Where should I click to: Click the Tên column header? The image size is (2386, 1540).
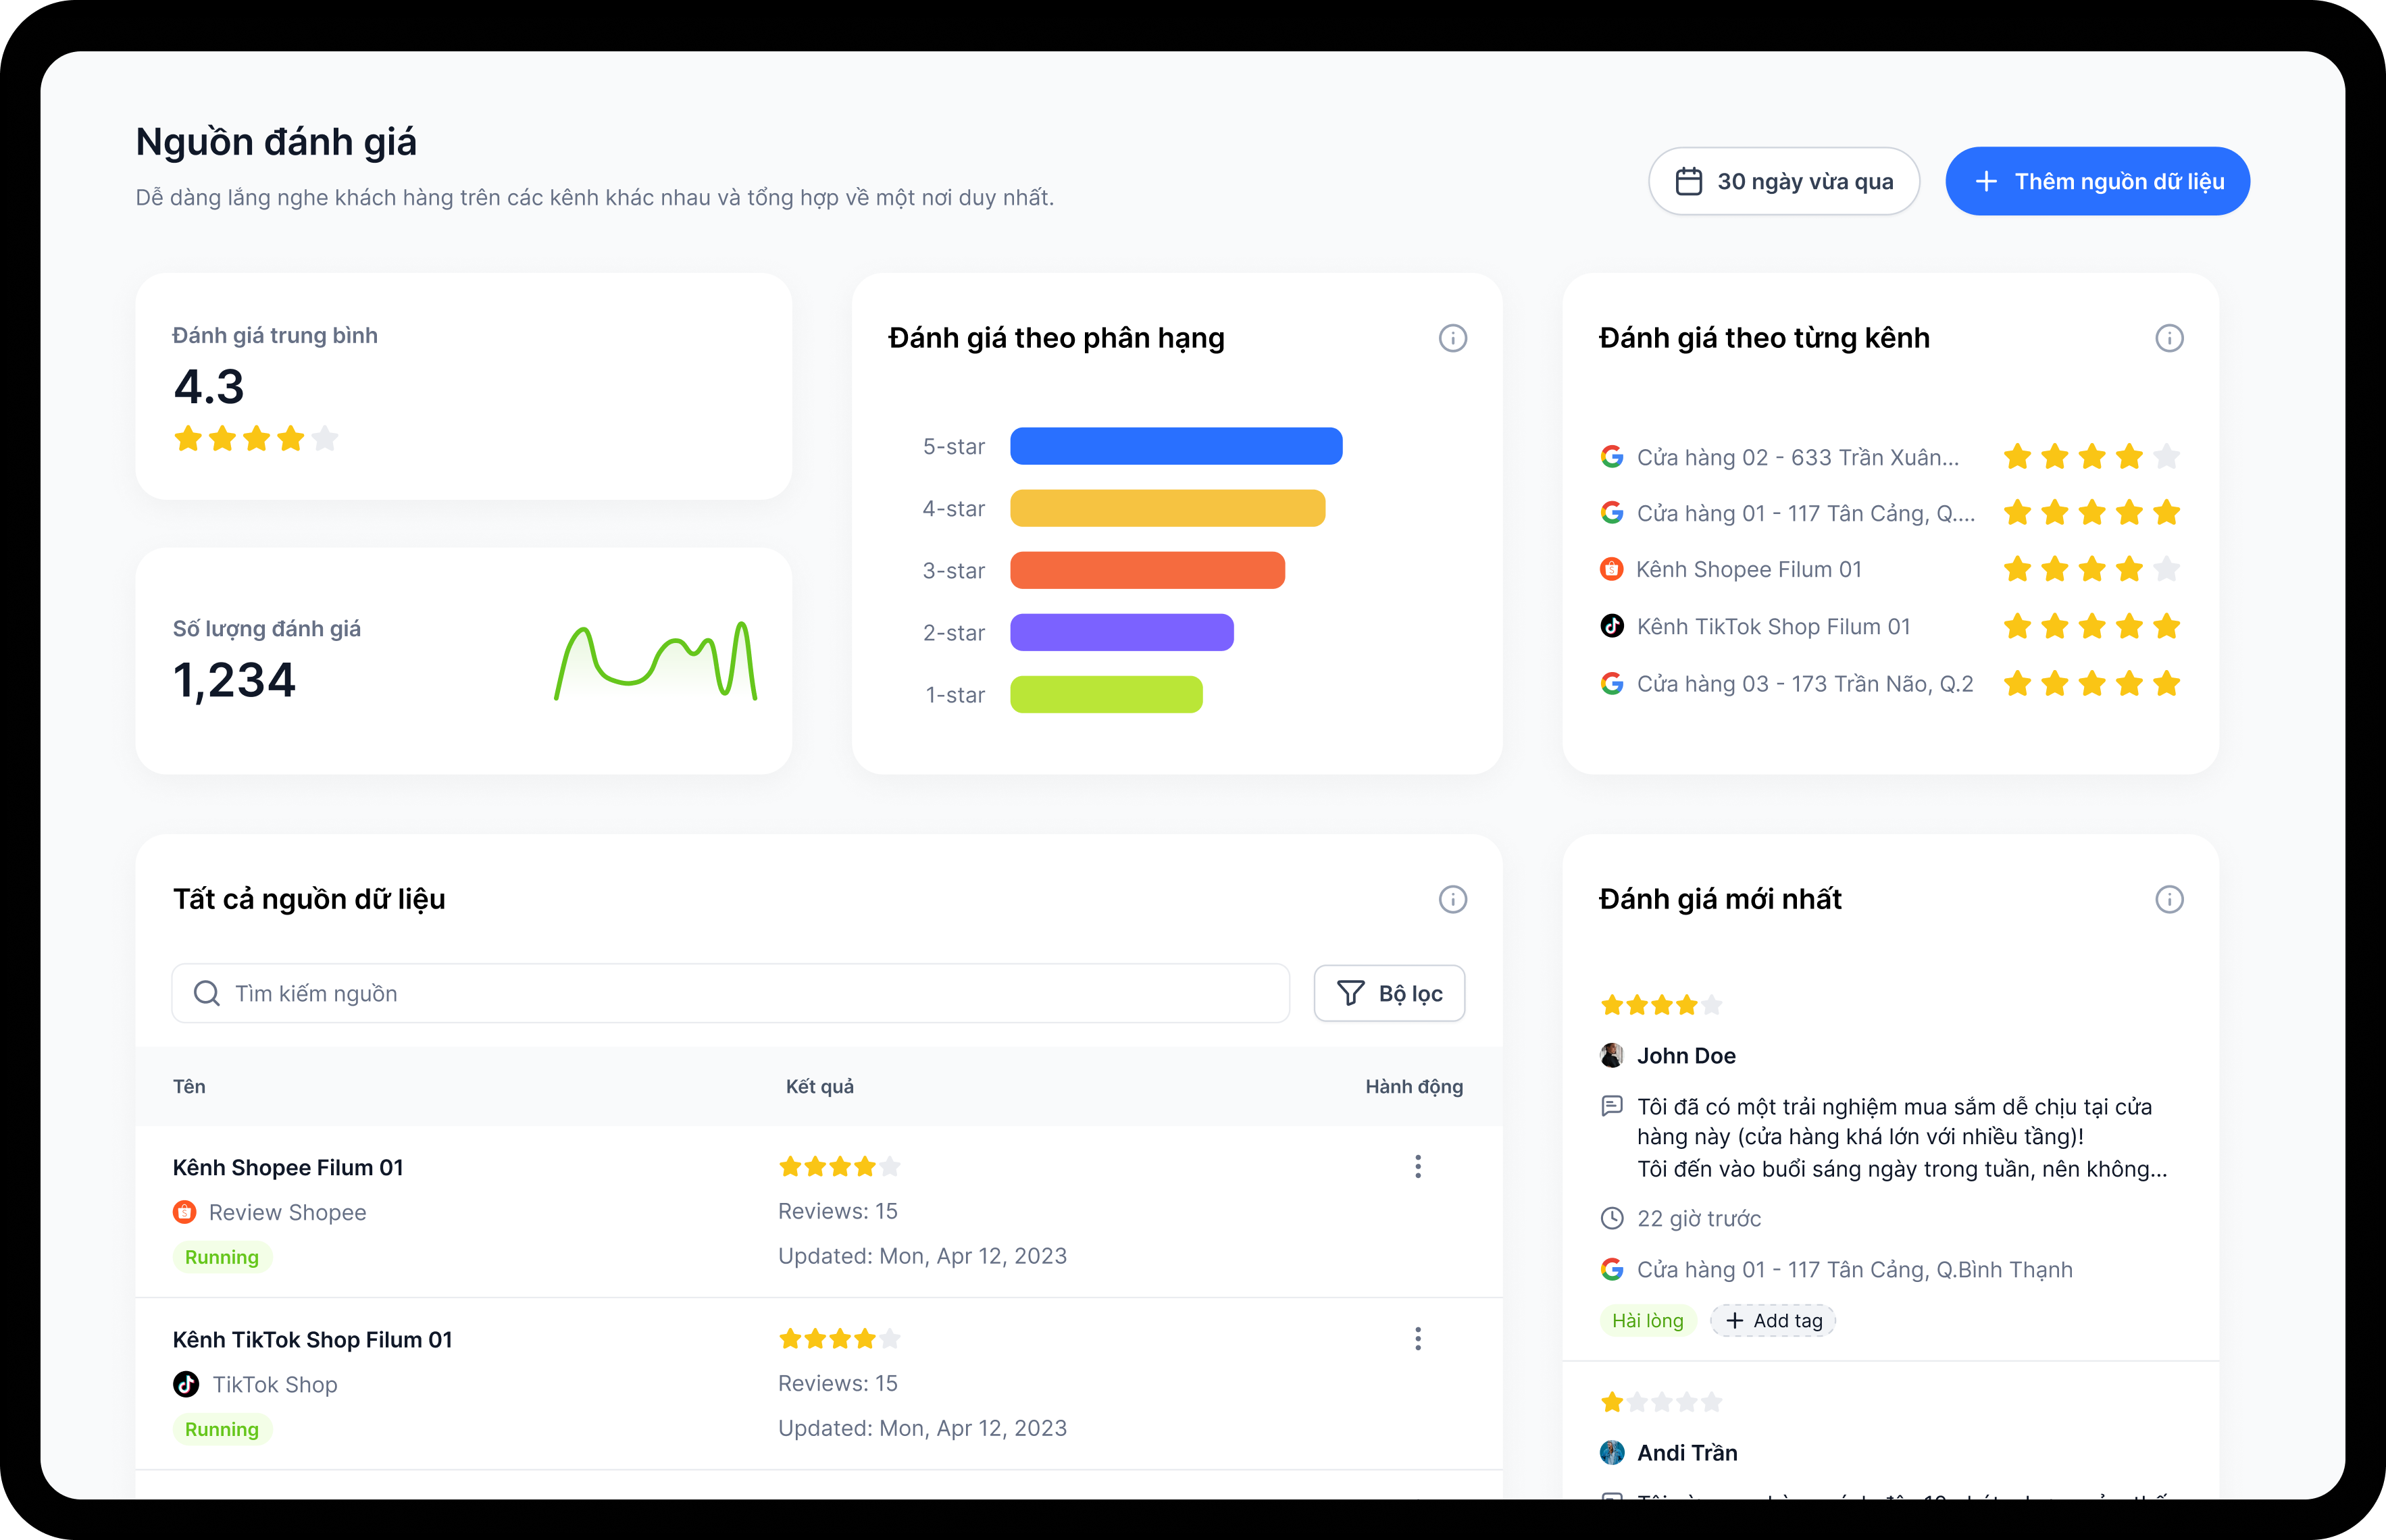click(189, 1086)
